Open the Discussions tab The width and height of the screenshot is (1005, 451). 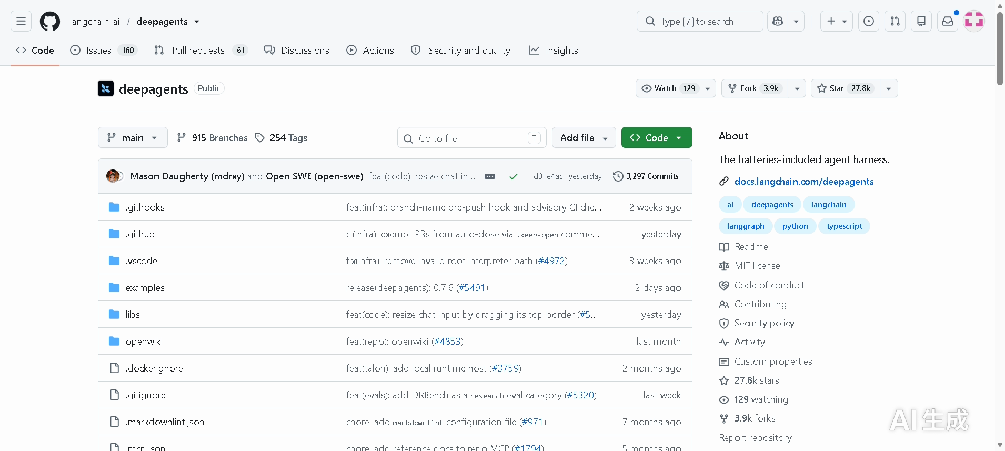(x=297, y=51)
